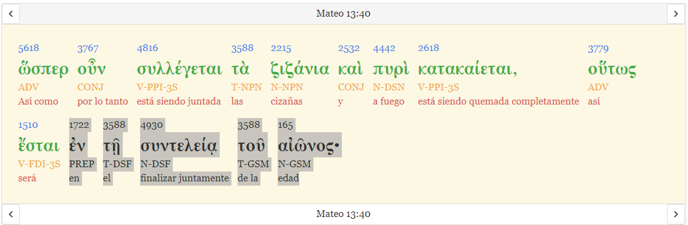Select the Greek word πυρὶ
Screen dimensions: 688x225
[391, 69]
